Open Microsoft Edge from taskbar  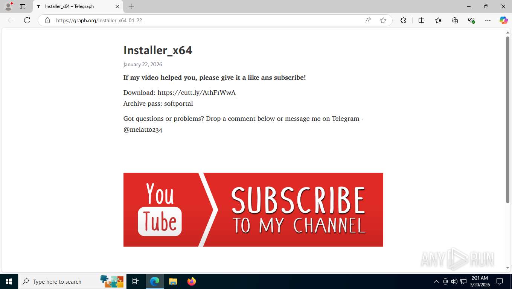point(155,281)
